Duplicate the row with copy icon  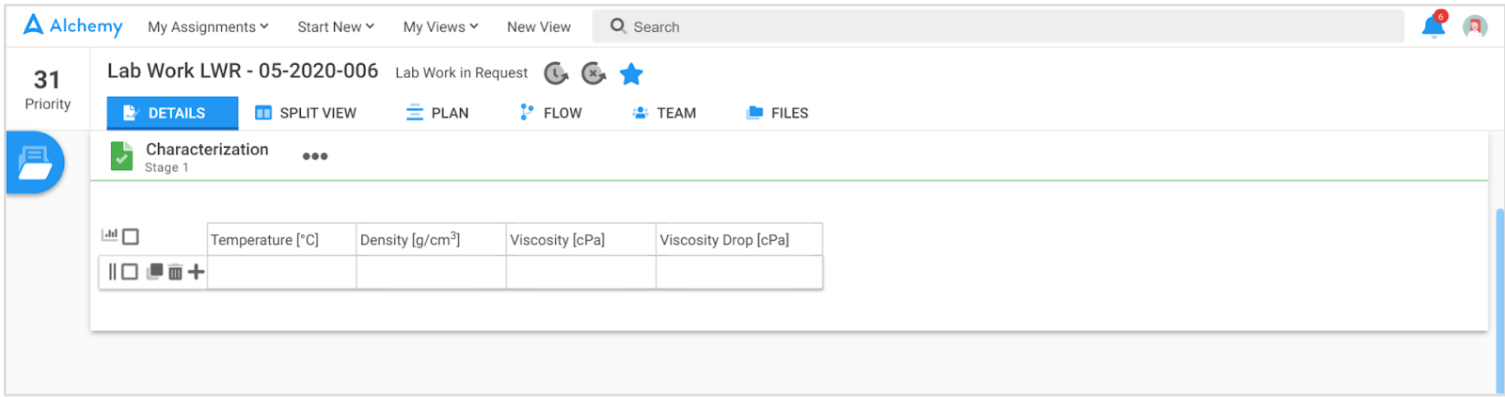coord(154,272)
